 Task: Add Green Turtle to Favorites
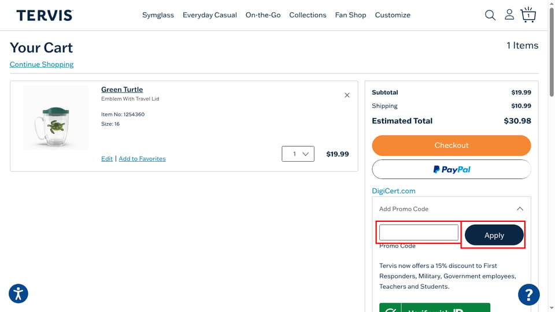[x=142, y=159]
